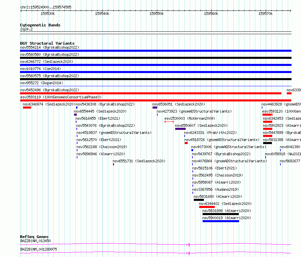This screenshot has height=257, width=301.
Task: Select nsv6058918 (Wu2021) label
Action: 283,154
